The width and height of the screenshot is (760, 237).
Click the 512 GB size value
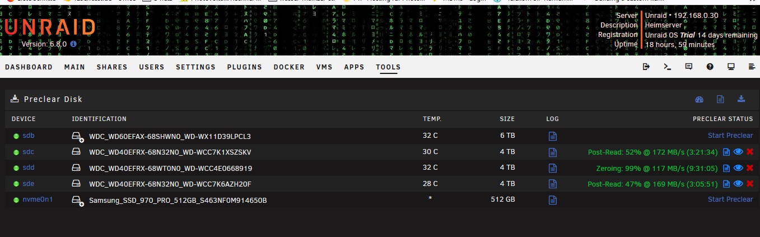503,199
